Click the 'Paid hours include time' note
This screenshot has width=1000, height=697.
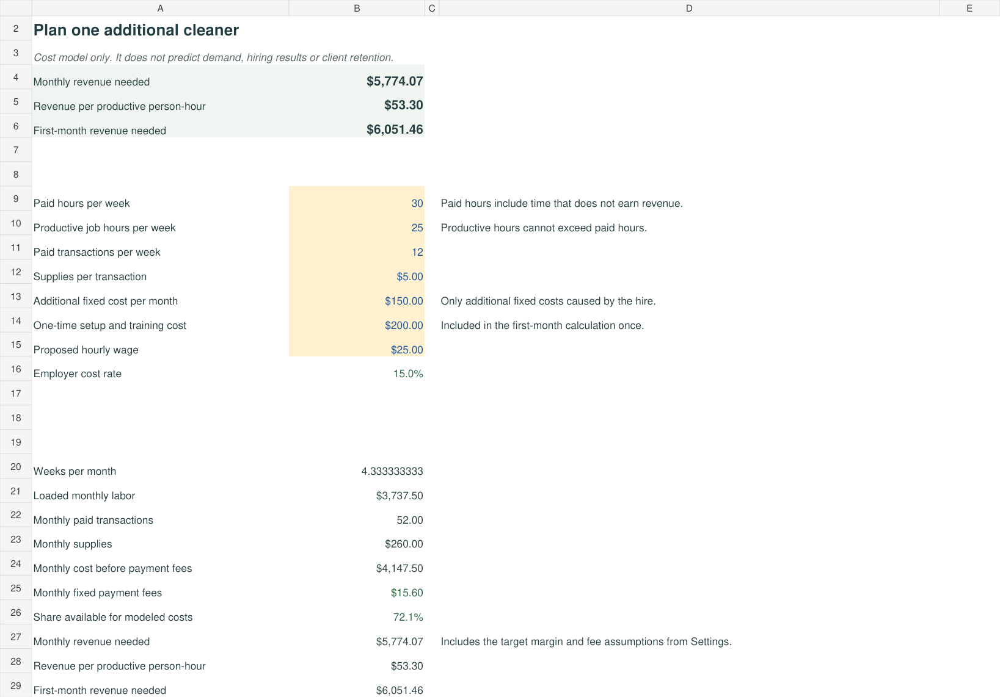562,203
